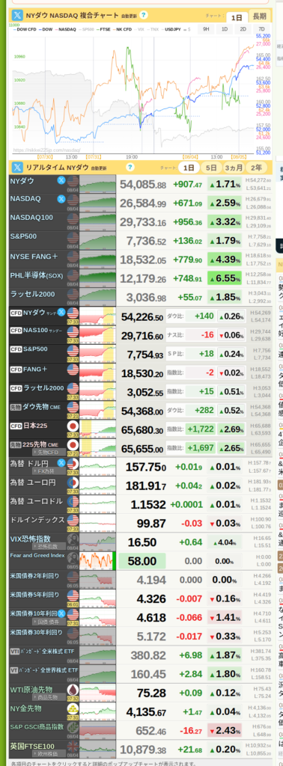The height and width of the screenshot is (766, 283).
Task: Toggle the FTSE line in chart legend
Action: 103,29
